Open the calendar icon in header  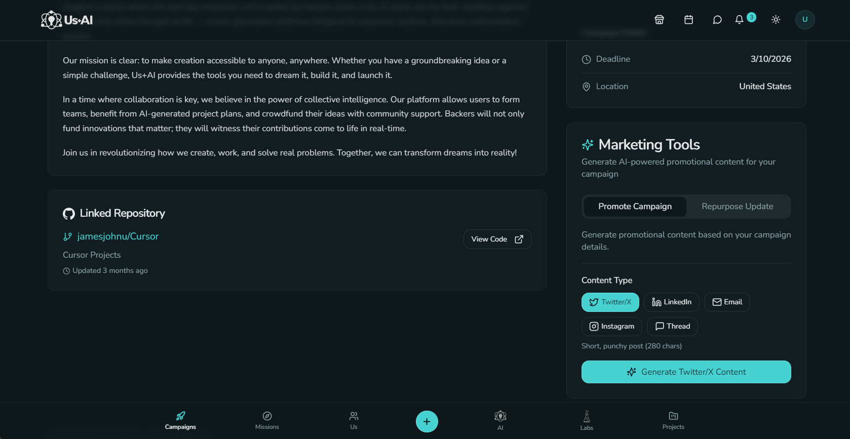(x=688, y=20)
